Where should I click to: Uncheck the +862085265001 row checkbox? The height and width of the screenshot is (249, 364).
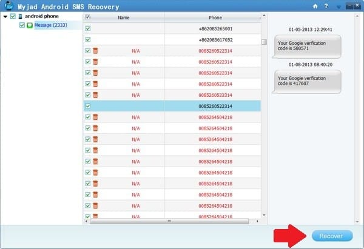[88, 28]
